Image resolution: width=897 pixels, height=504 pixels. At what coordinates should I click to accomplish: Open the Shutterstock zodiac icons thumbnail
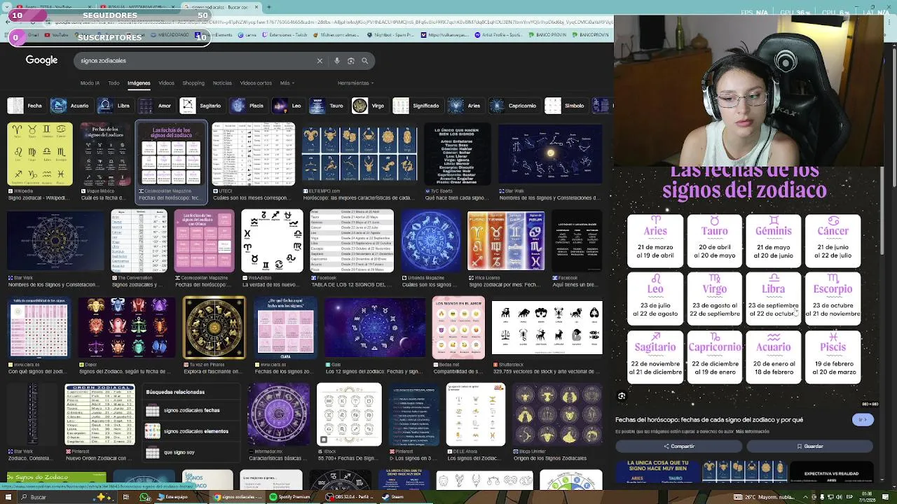[547, 328]
